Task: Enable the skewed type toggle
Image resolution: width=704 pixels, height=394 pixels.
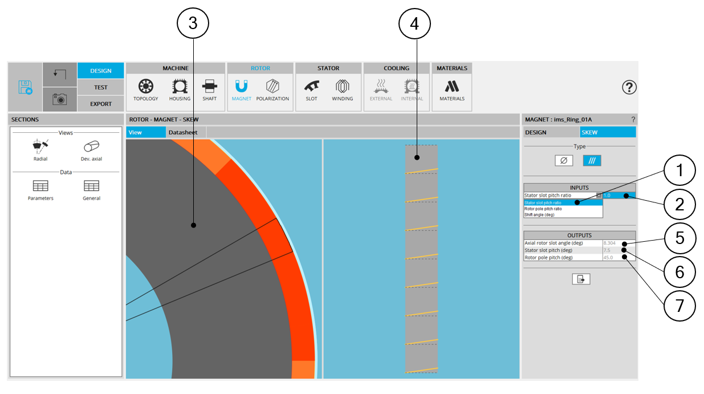Action: 592,161
